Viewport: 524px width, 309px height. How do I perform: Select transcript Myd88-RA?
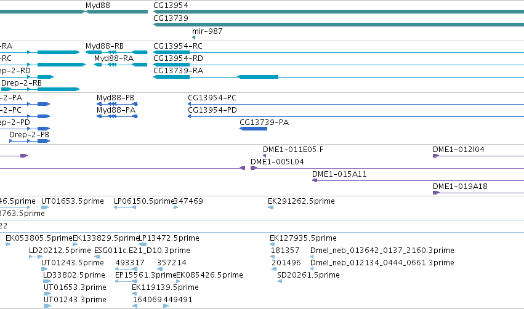(114, 58)
